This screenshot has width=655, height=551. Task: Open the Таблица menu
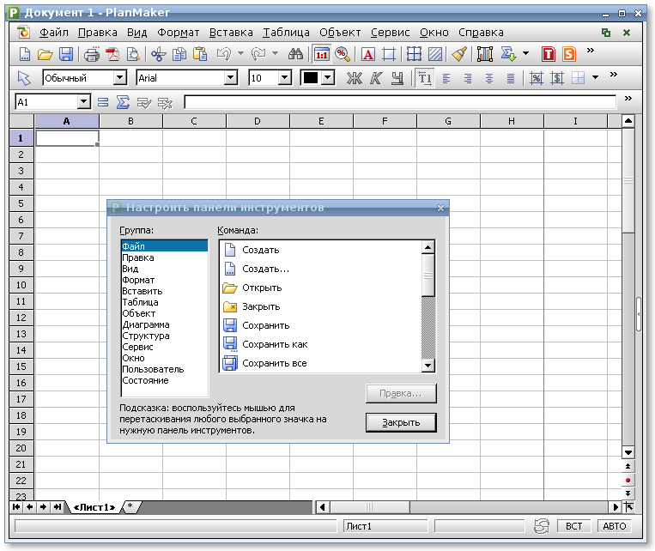[286, 32]
